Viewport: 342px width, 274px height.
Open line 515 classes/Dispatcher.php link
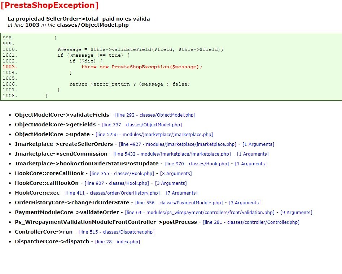point(117,232)
